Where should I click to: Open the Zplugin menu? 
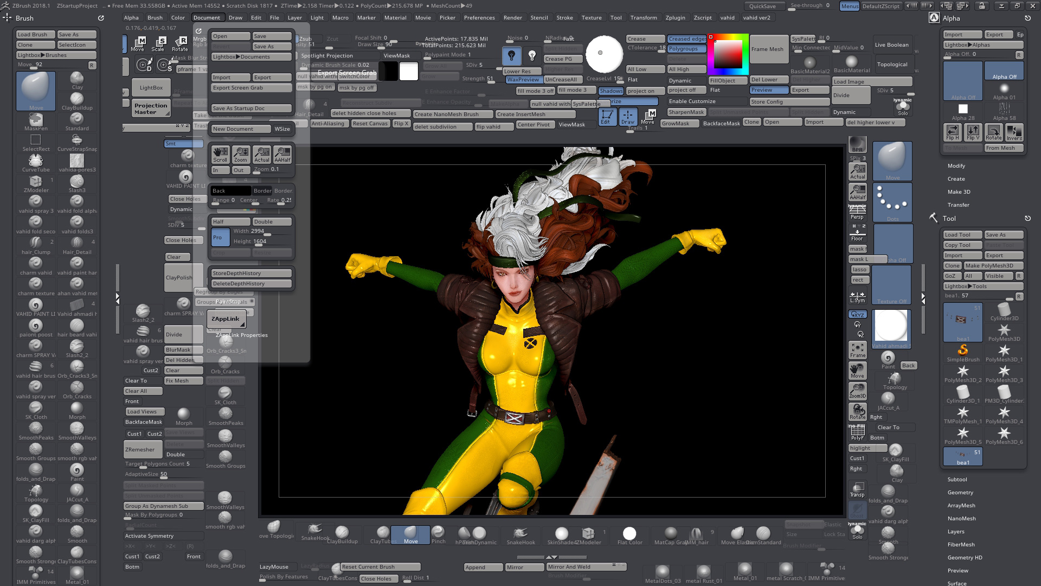tap(675, 18)
